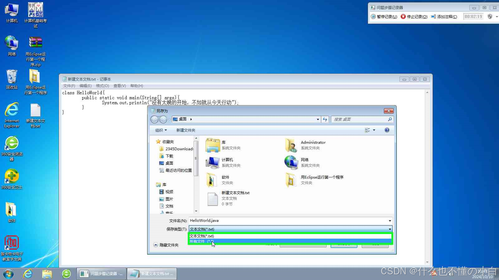
Task: Select 桌面 in the navigation pane
Action: tap(166, 163)
